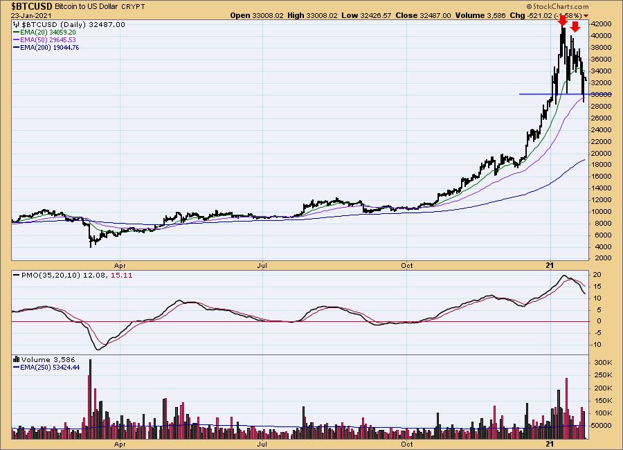
Task: Click the -10 label on PMO axis
Action: pos(597,345)
